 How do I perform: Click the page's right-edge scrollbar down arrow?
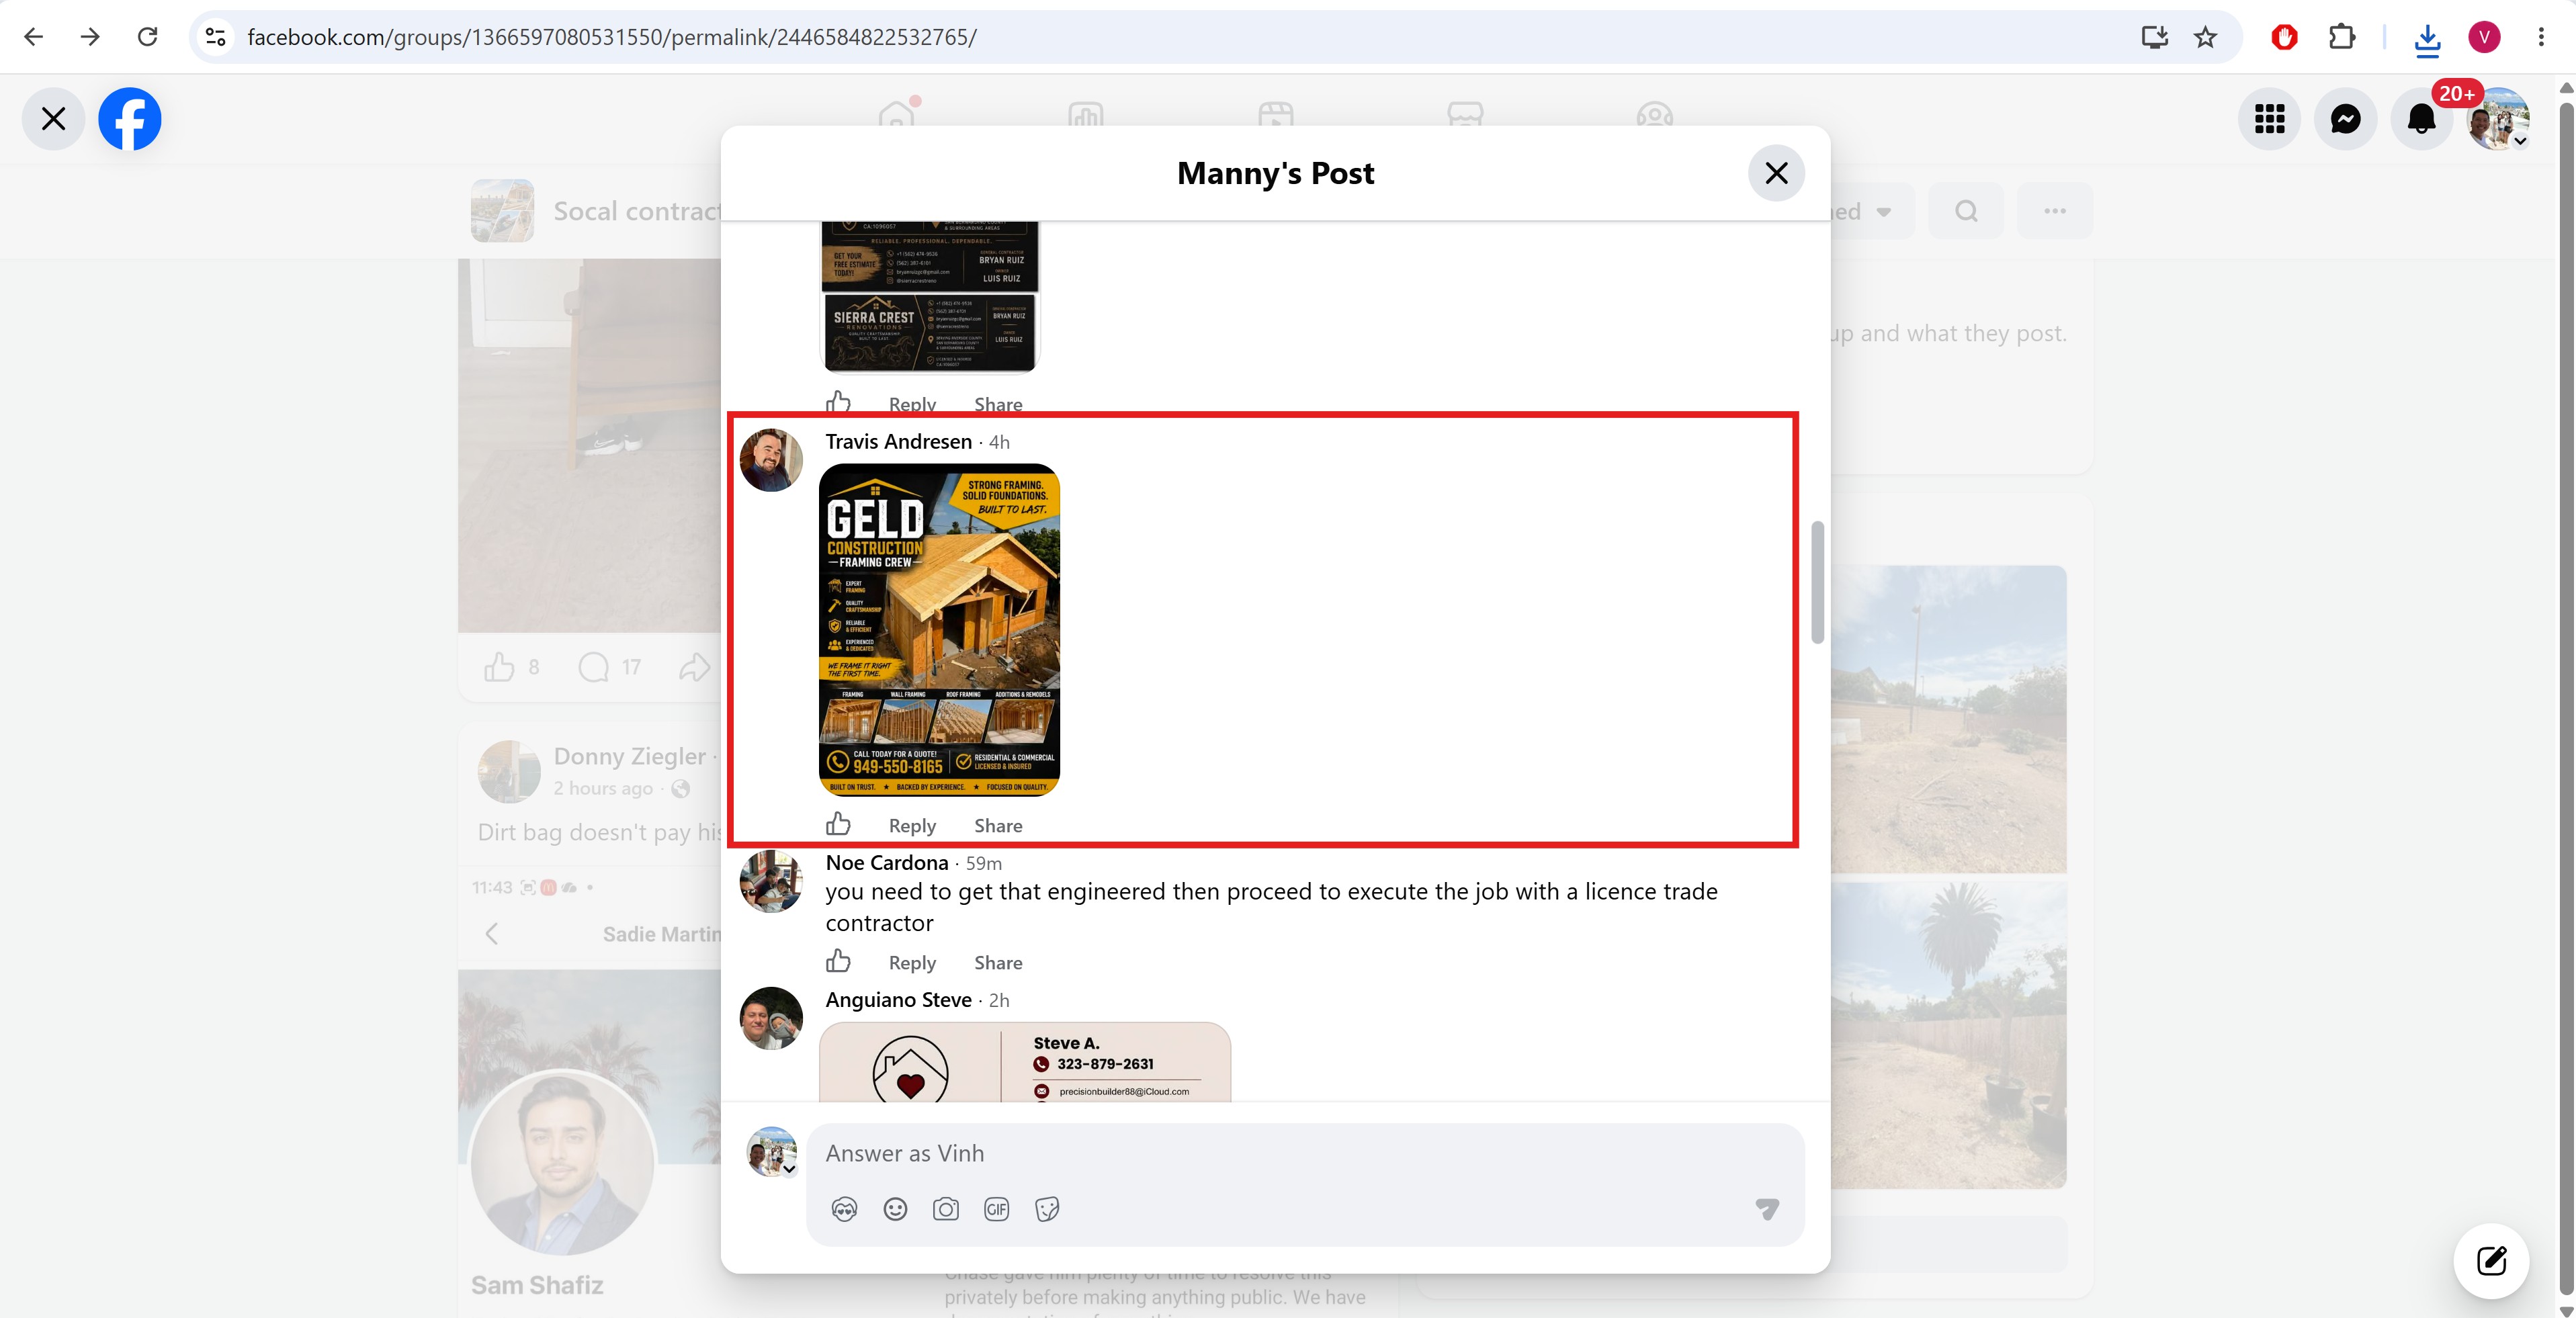click(2566, 1310)
